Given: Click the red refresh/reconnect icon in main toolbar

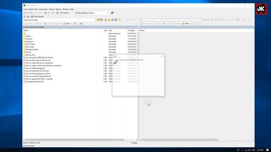Looking at the screenshot, I should point(112,13).
